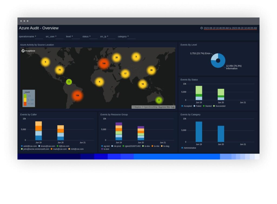Viewport: 277px width, 204px height.
Task: Click the map cluster labeled 6
Action: pyautogui.click(x=45, y=62)
